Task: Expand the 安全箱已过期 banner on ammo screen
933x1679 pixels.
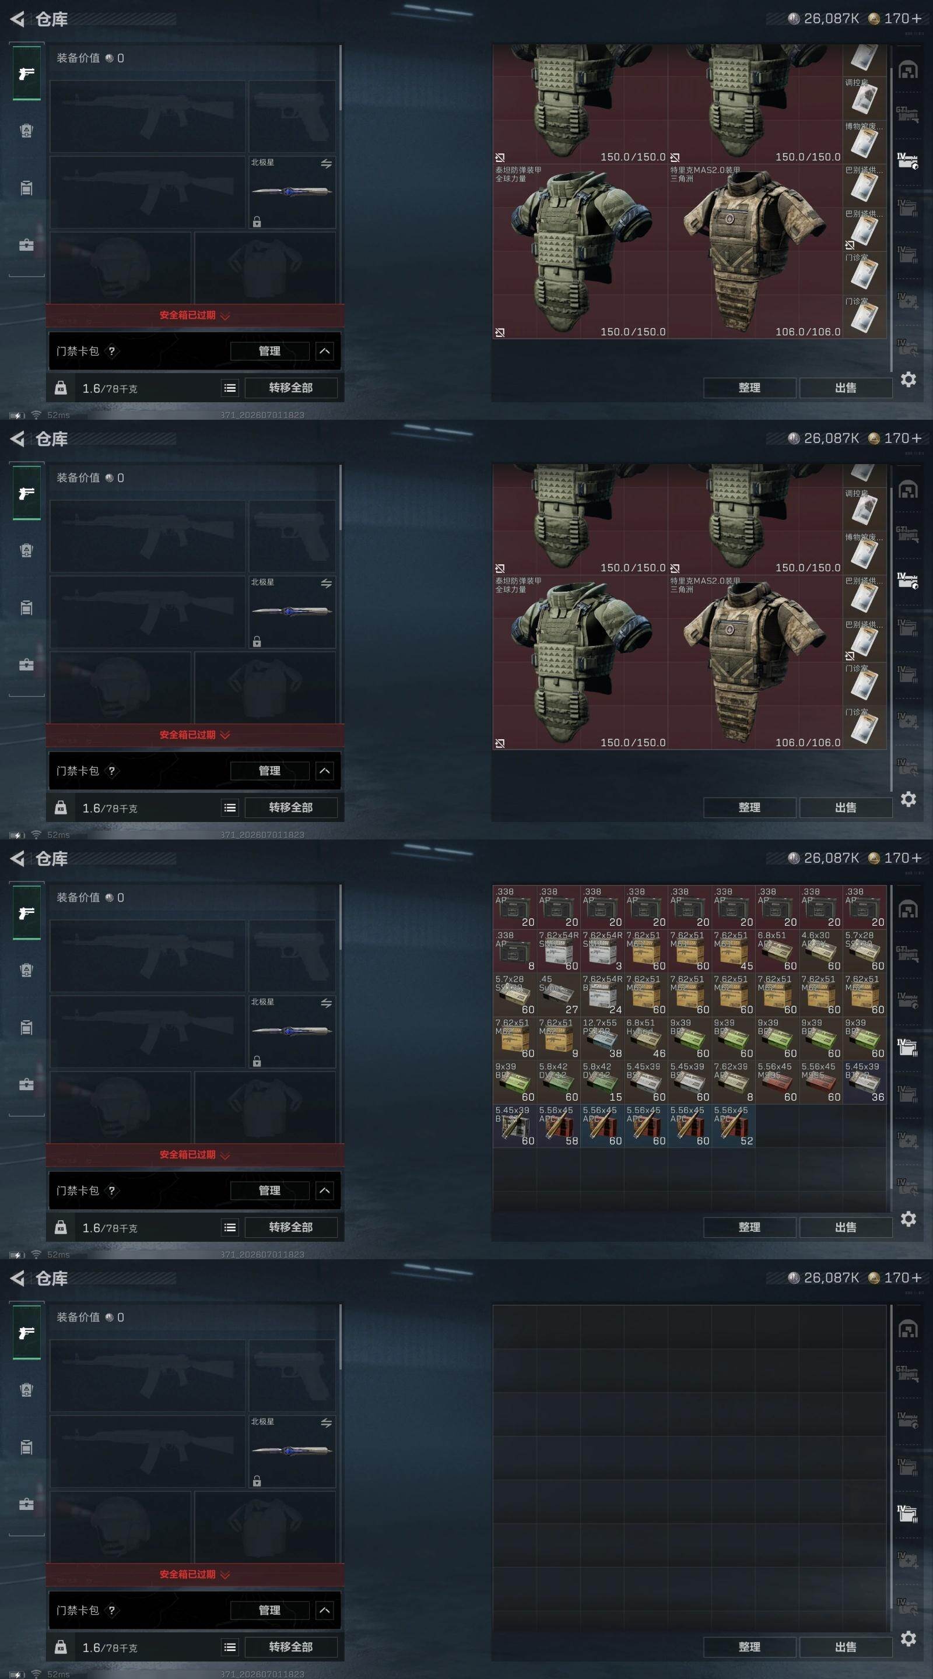Action: pos(195,1154)
